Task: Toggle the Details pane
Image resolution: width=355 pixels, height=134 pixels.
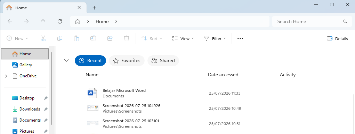Action: [x=337, y=38]
